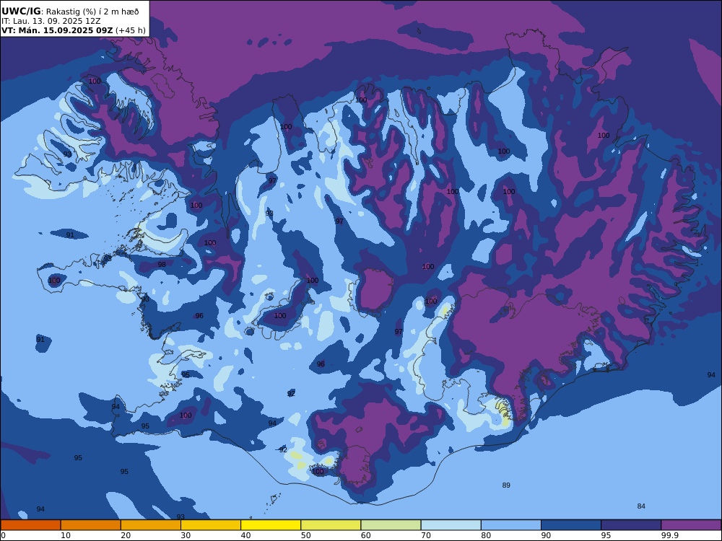The image size is (722, 541).
Task: Click the amber 20–30 legend swatch
Action: coord(151,525)
